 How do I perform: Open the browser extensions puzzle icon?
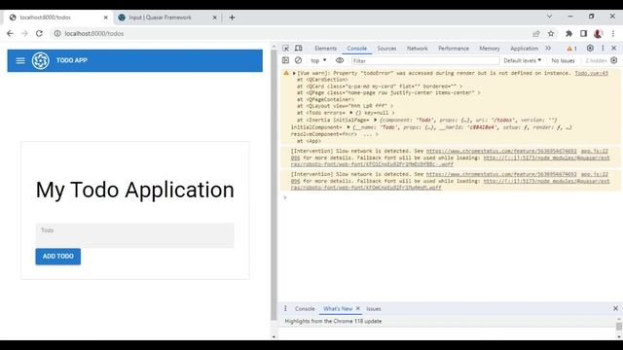(x=568, y=34)
